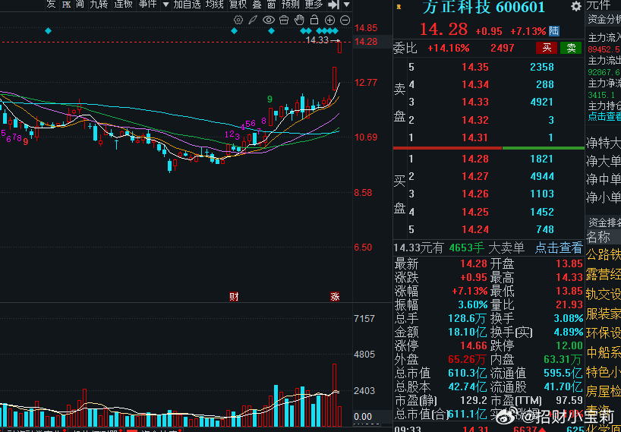Click the green 卖 sell button
This screenshot has height=432, width=621.
[571, 48]
